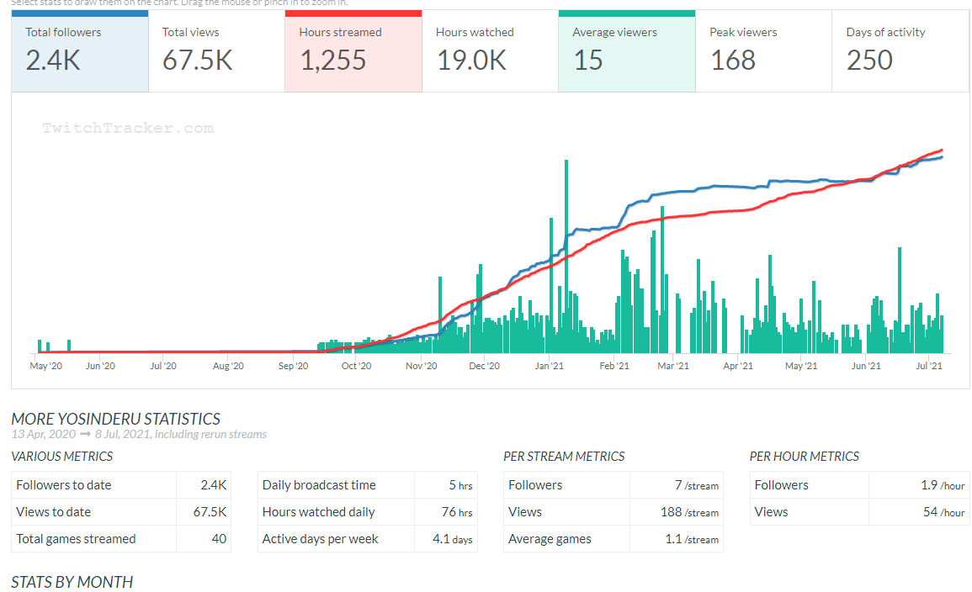Click the PER HOUR METRICS heading

click(x=804, y=457)
